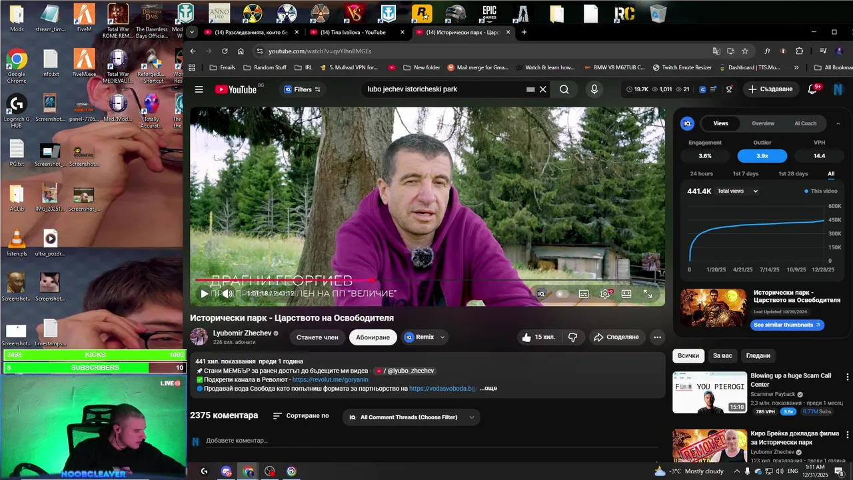Screen dimensions: 853x480
Task: Select the Гледани chip
Action: (x=758, y=356)
